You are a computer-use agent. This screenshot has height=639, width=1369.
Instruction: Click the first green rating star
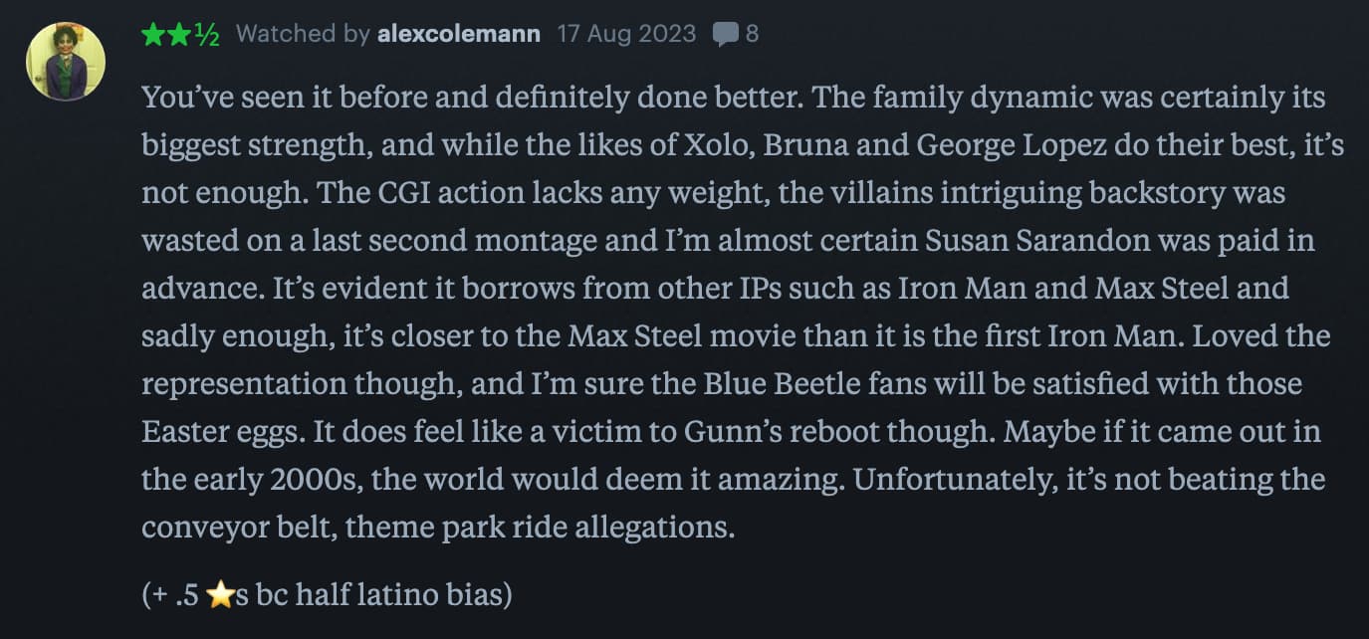(152, 35)
